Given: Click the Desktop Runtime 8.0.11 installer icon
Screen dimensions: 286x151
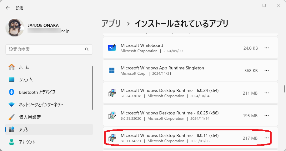Looking at the screenshot, I should [112, 138].
